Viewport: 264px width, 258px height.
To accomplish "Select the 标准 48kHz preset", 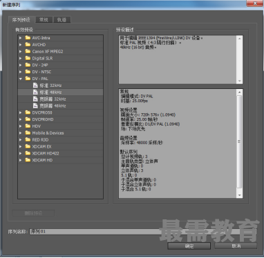I will [60, 92].
